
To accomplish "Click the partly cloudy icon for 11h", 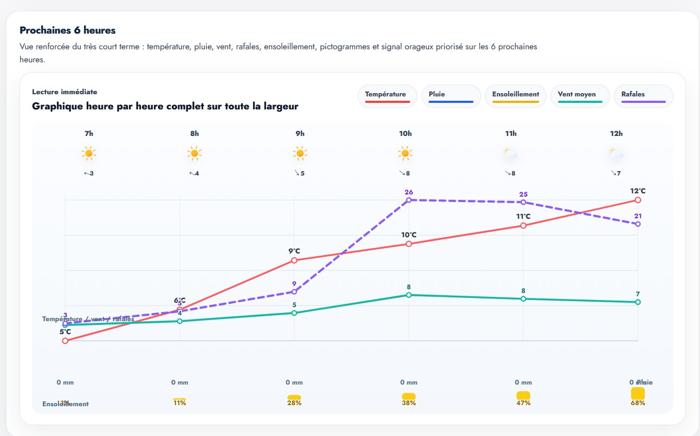I will tap(510, 154).
